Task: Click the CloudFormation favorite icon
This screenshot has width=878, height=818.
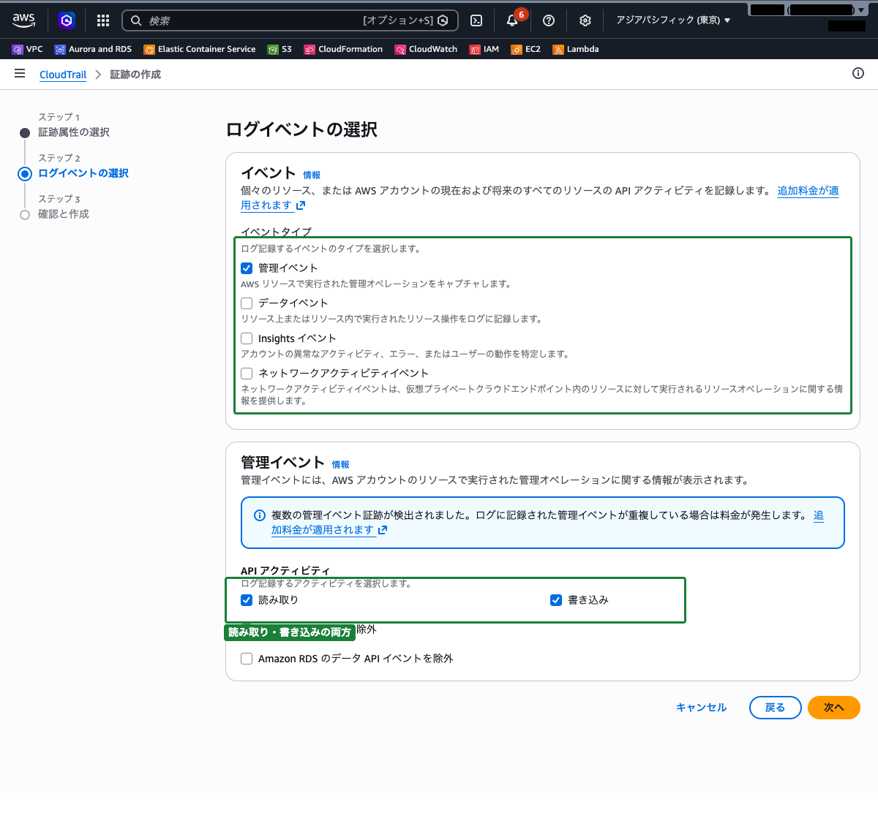Action: 309,50
